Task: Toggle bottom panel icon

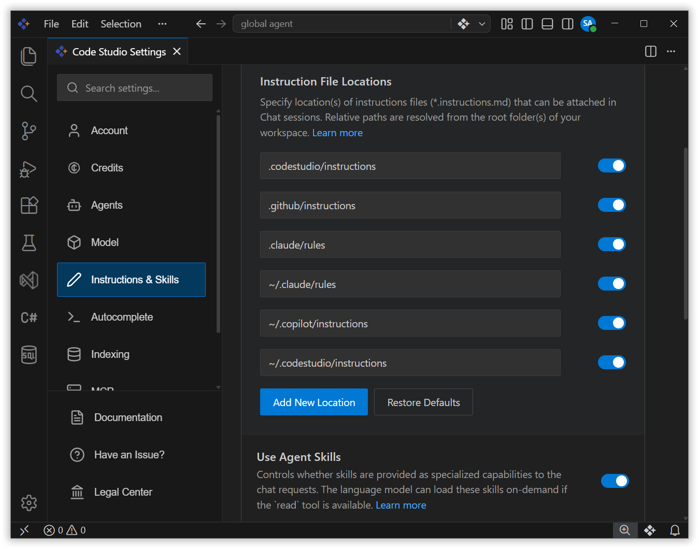Action: pyautogui.click(x=547, y=24)
